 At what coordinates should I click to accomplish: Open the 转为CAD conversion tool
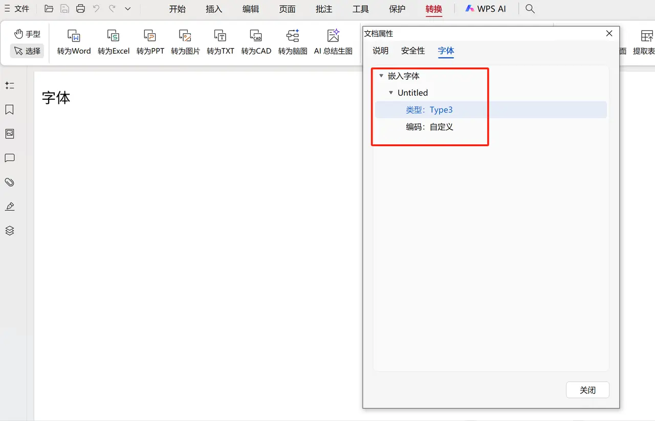click(256, 42)
